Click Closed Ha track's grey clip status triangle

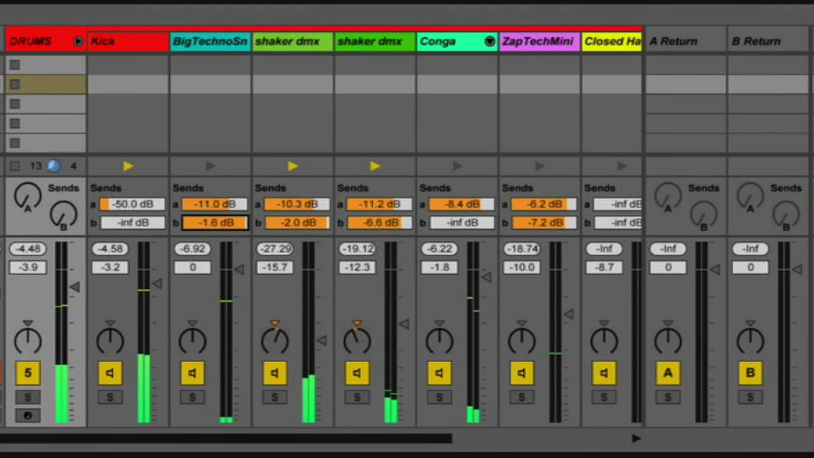click(x=621, y=166)
